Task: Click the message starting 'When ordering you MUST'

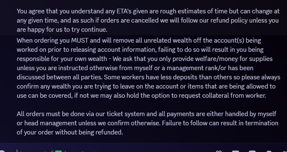Action: click(149, 68)
